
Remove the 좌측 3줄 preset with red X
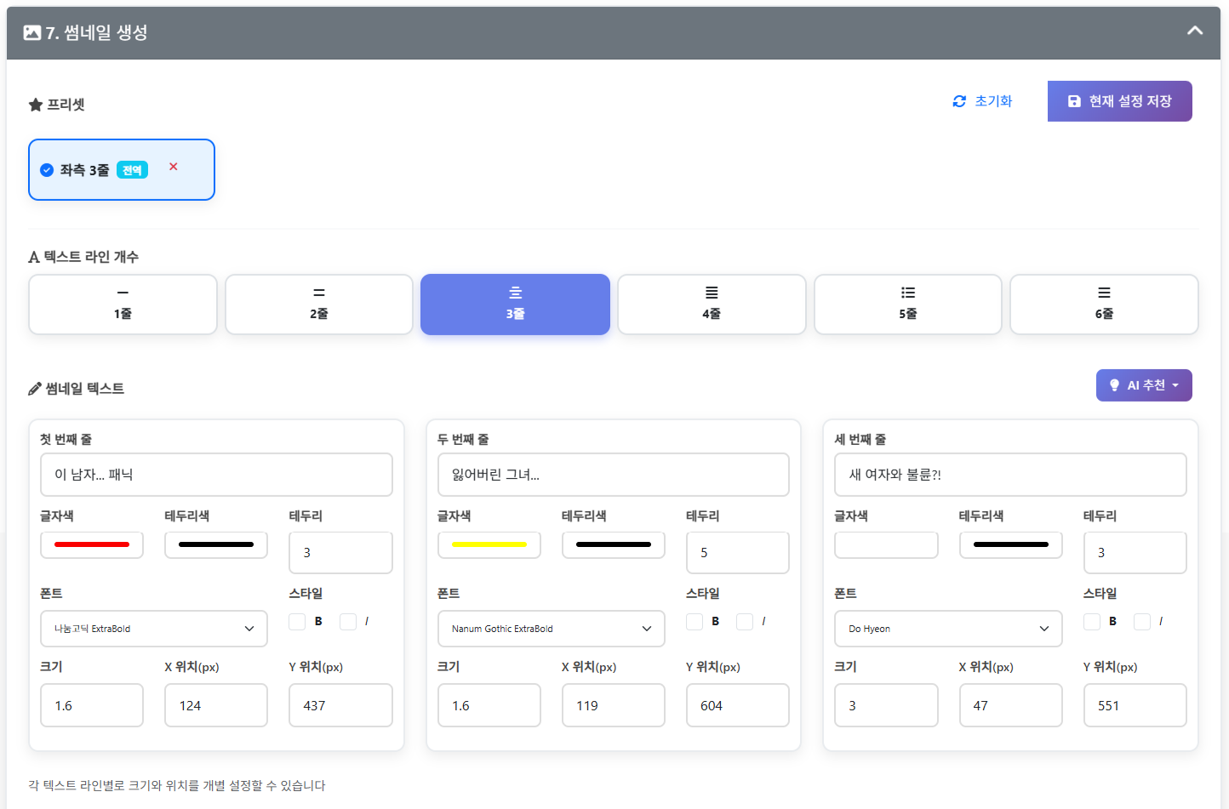[x=173, y=167]
